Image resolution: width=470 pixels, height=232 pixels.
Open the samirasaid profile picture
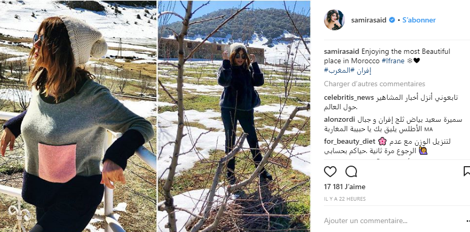tap(334, 20)
